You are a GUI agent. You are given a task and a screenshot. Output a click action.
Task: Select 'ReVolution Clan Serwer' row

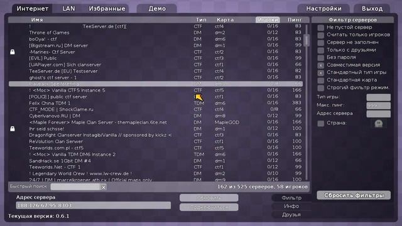click(156, 141)
